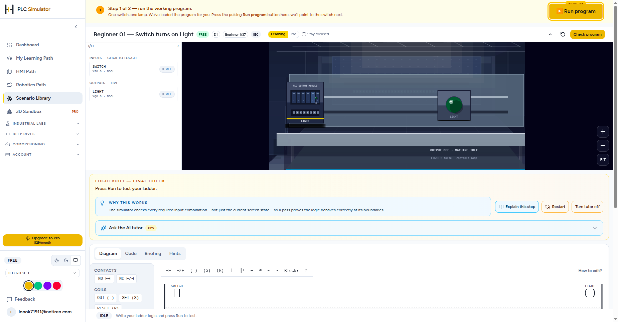Open the How to edit? link

(x=590, y=271)
